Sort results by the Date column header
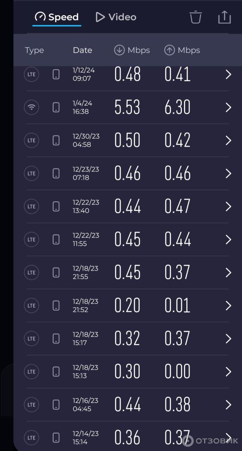242x451 pixels. pyautogui.click(x=83, y=50)
